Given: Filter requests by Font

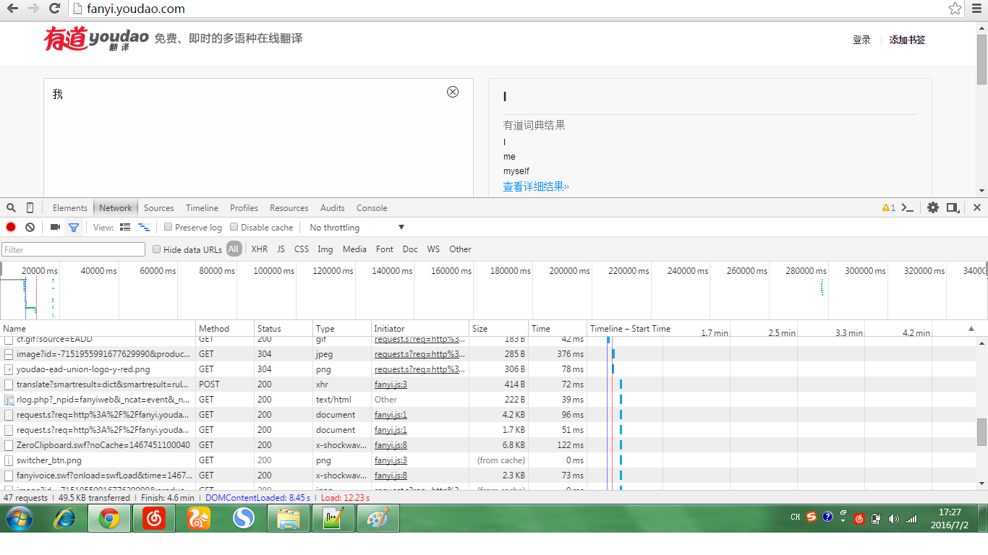Looking at the screenshot, I should 385,249.
